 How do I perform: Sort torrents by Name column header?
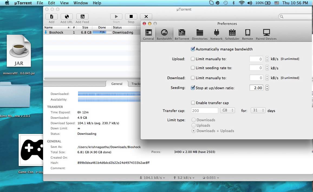(57, 27)
